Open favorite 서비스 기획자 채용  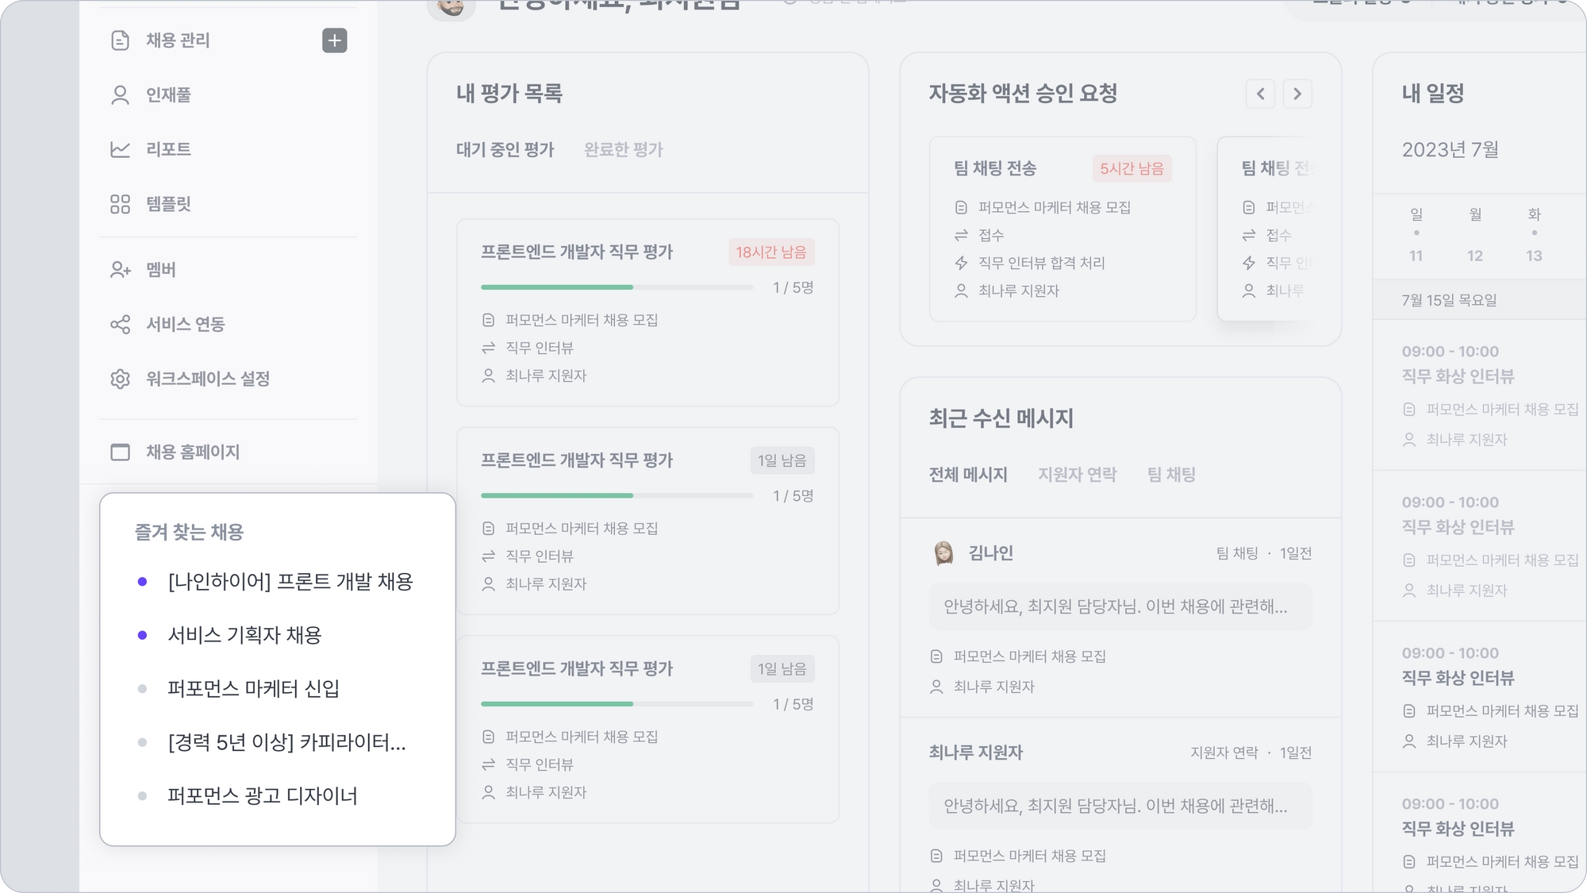coord(244,635)
